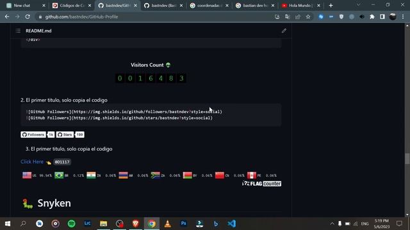Viewport: 410px width, 230px height.
Task: Switch to the Códigos de C tab
Action: [x=72, y=6]
